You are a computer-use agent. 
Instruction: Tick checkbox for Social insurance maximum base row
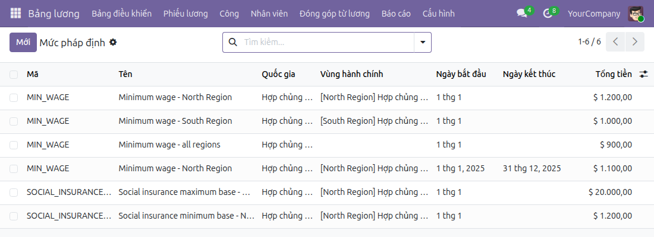(14, 193)
